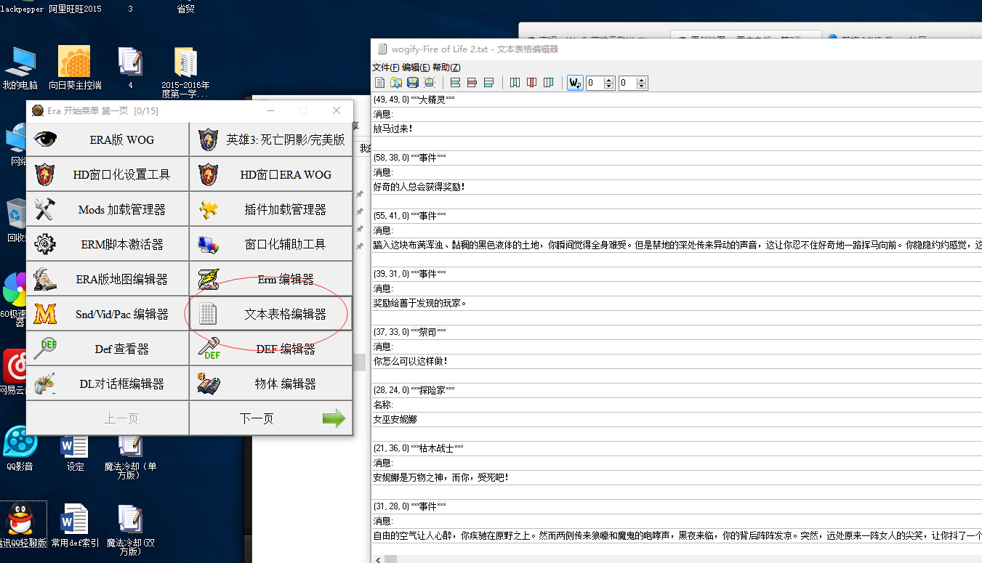This screenshot has height=563, width=982.
Task: Open 窗口化辅助工具
Action: coord(271,244)
